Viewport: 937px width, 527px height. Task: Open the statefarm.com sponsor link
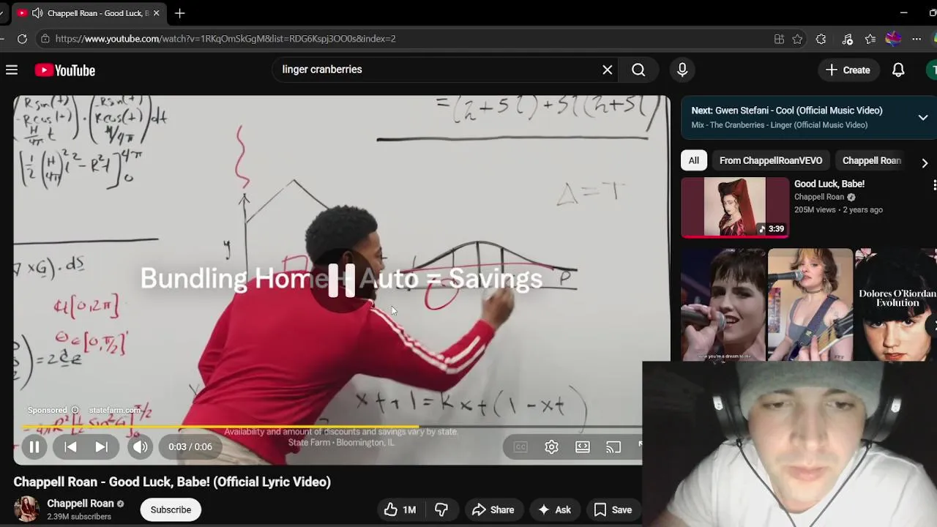point(115,410)
